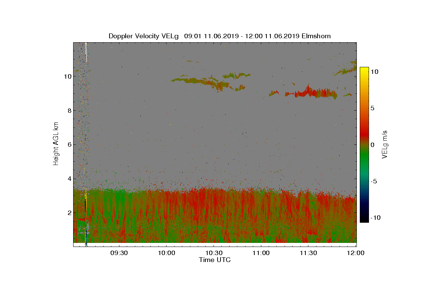
Task: Click the height tick label 2
Action: pos(69,213)
